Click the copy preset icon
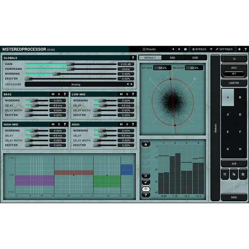 (234, 174)
